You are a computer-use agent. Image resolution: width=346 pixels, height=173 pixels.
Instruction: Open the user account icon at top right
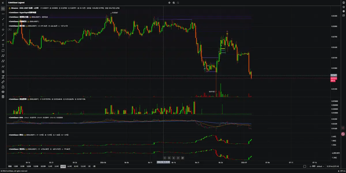(x=343, y=3)
